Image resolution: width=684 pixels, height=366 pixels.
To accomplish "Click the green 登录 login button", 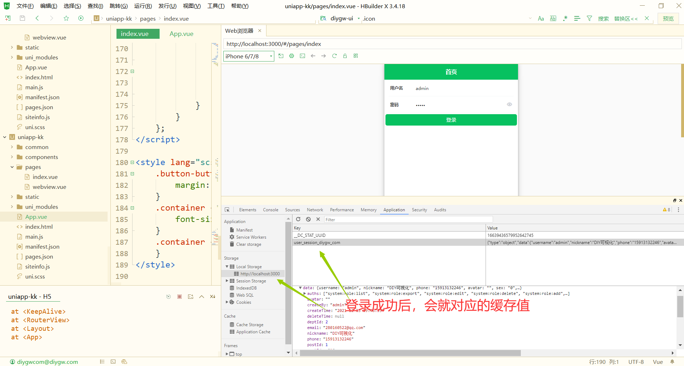I will 451,120.
